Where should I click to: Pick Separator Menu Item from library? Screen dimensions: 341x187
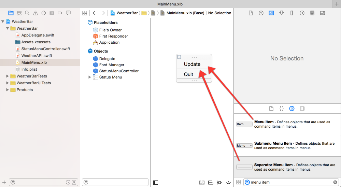tap(287, 167)
